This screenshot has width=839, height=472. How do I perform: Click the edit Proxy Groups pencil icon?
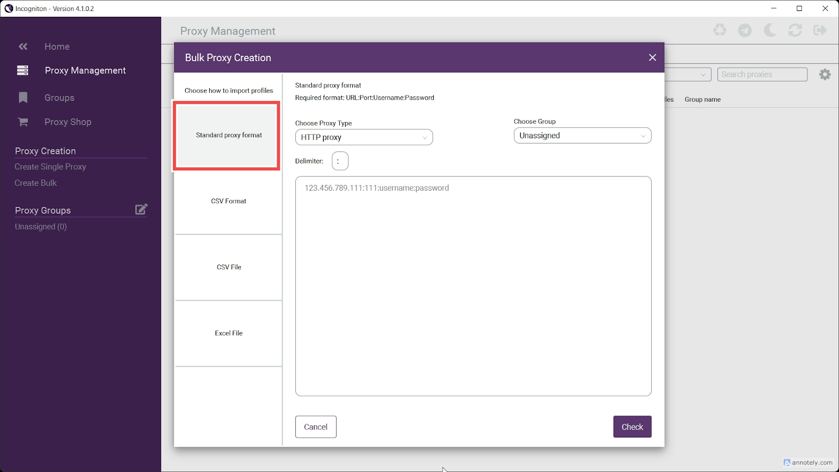click(x=141, y=209)
